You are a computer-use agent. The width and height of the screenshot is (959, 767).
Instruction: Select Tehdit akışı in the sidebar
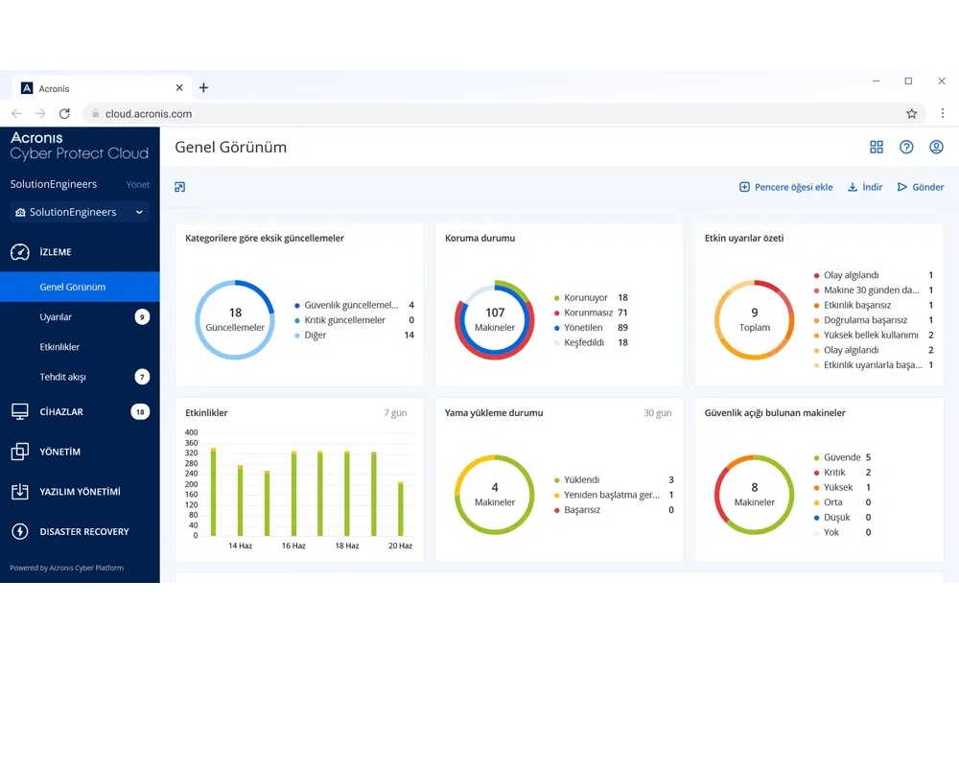click(62, 377)
